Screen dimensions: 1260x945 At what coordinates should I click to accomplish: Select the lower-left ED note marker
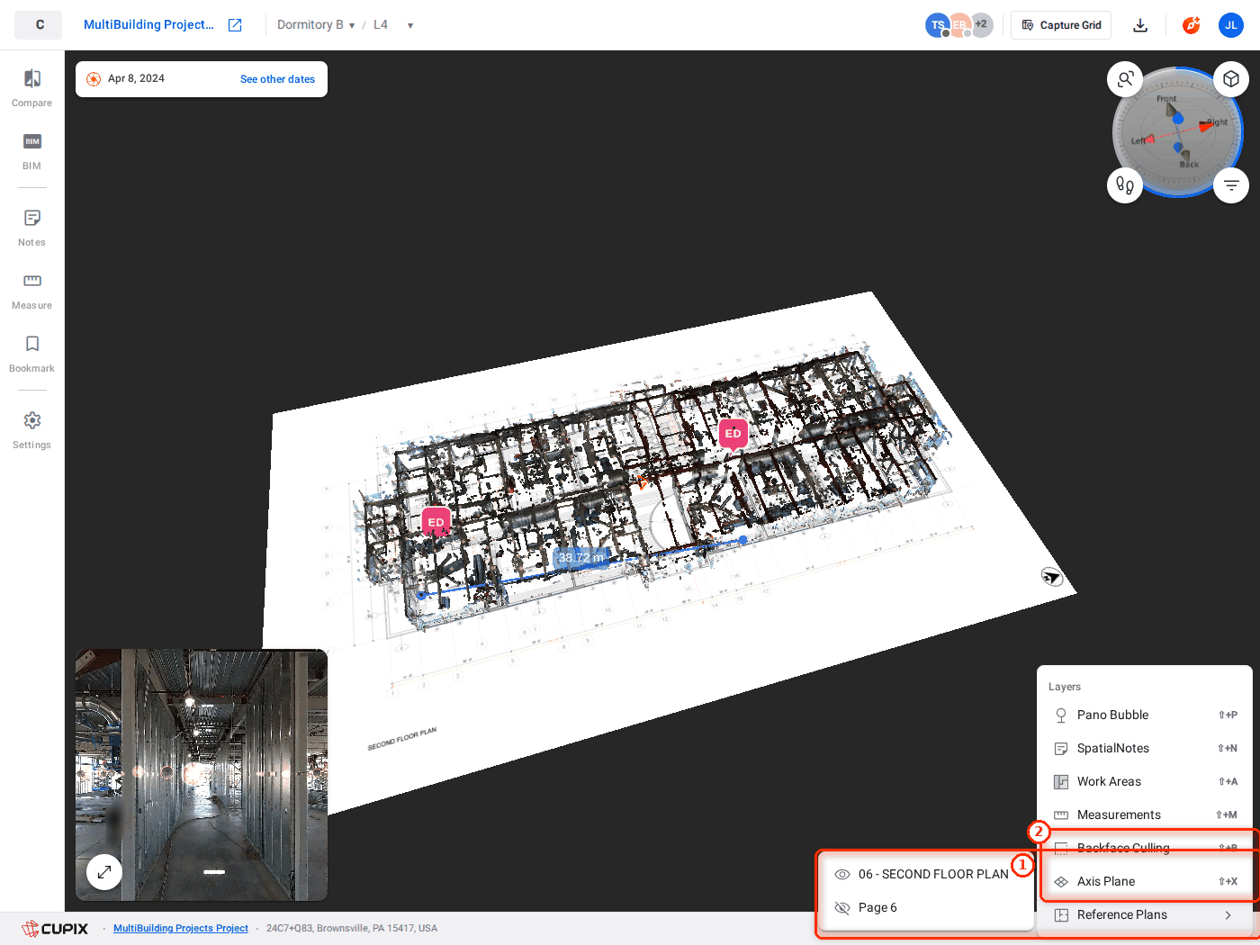tap(436, 522)
